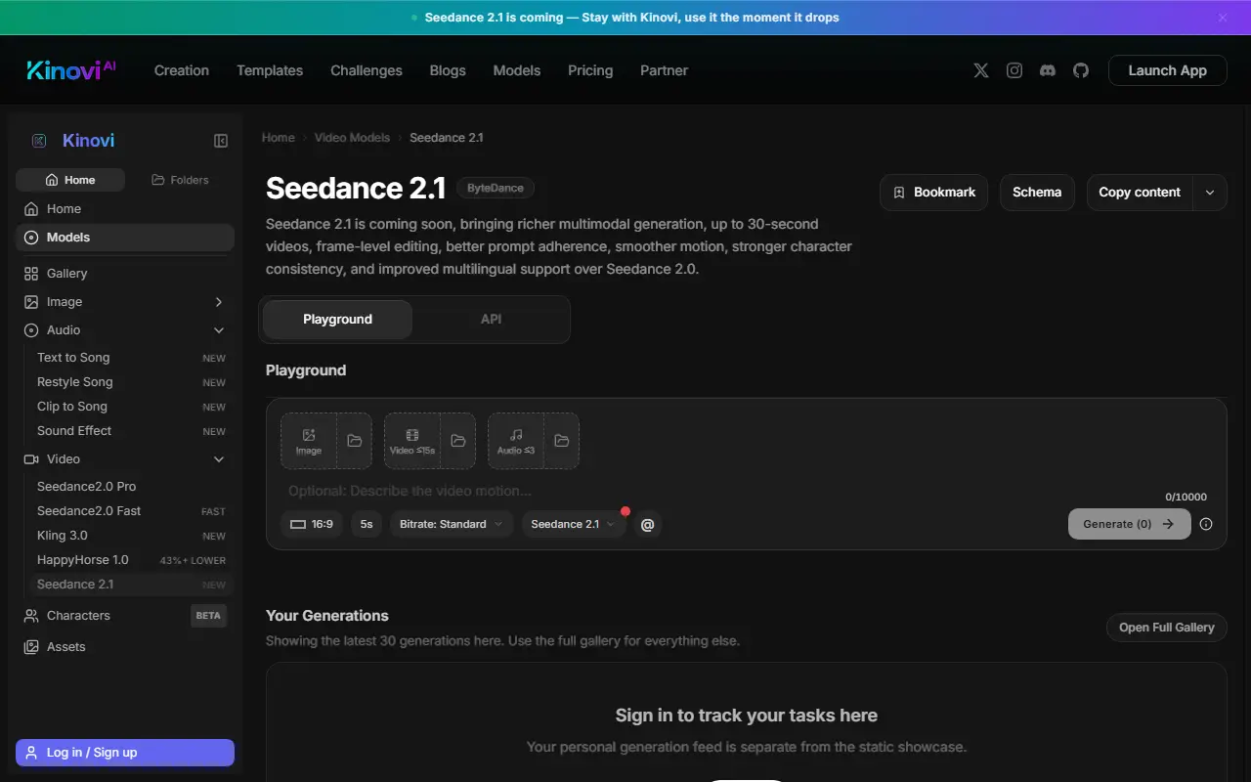Open Gallery in the sidebar

[x=125, y=274]
